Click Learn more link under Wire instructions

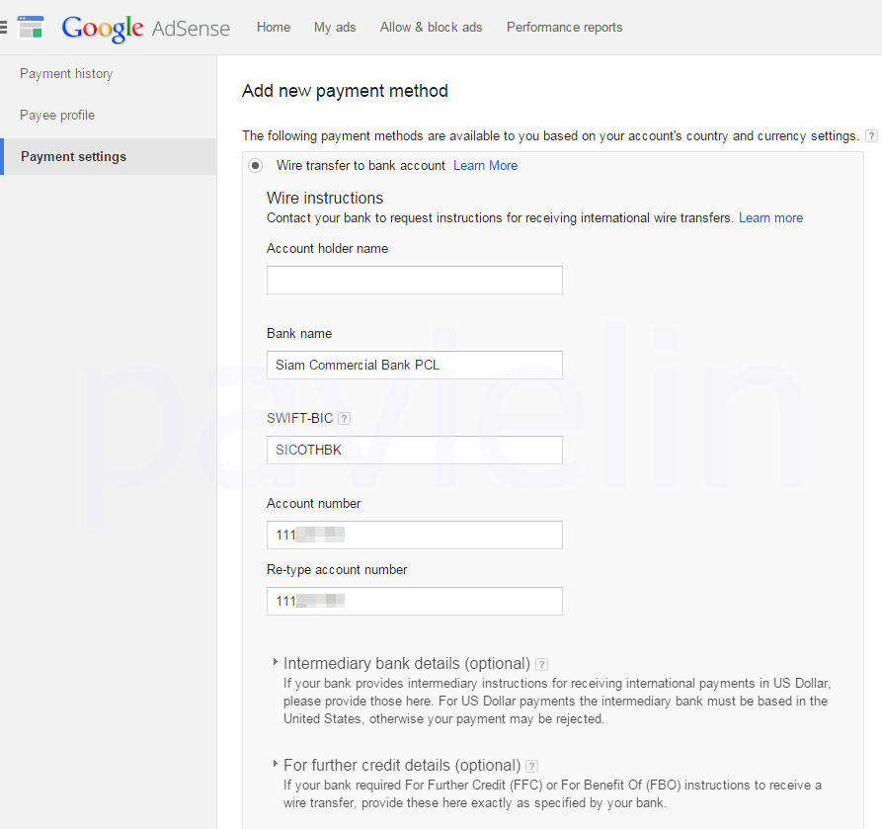coord(770,218)
